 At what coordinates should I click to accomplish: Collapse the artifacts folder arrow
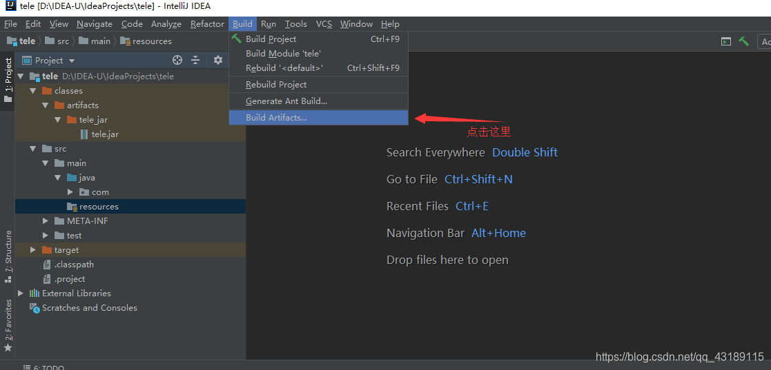[46, 105]
